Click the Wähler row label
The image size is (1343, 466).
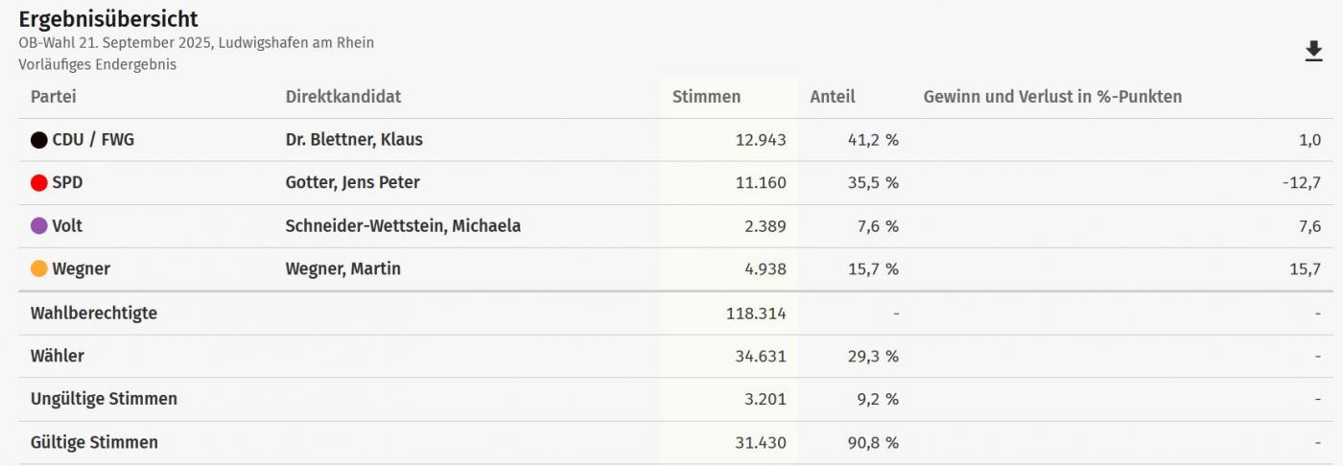click(x=58, y=357)
